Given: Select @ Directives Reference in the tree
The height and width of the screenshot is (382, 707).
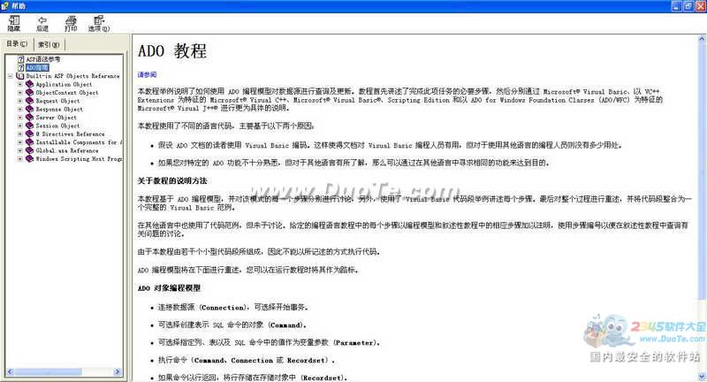Looking at the screenshot, I should coord(70,134).
